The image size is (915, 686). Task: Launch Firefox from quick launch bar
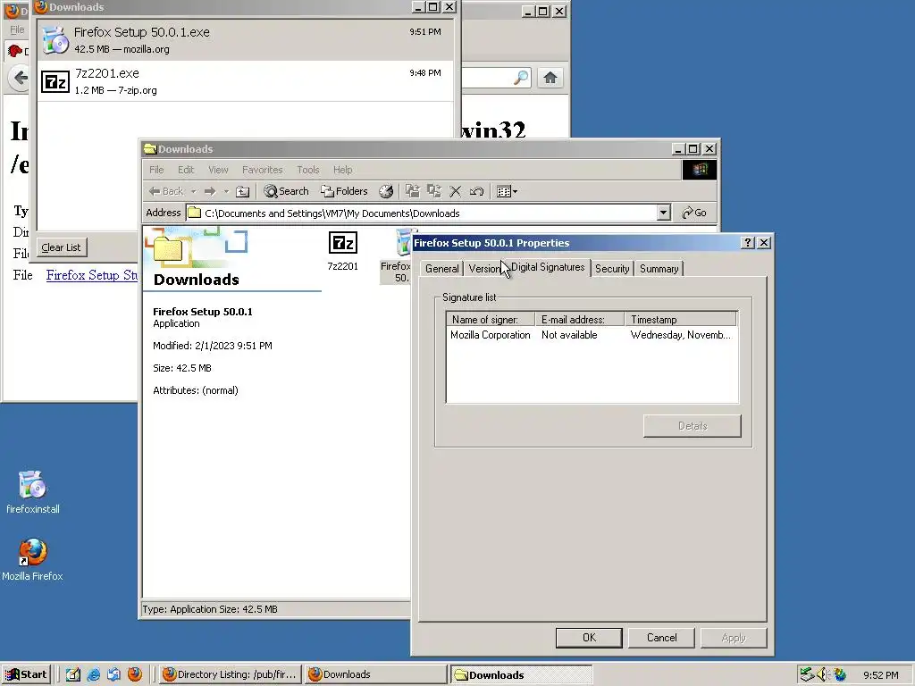click(135, 674)
